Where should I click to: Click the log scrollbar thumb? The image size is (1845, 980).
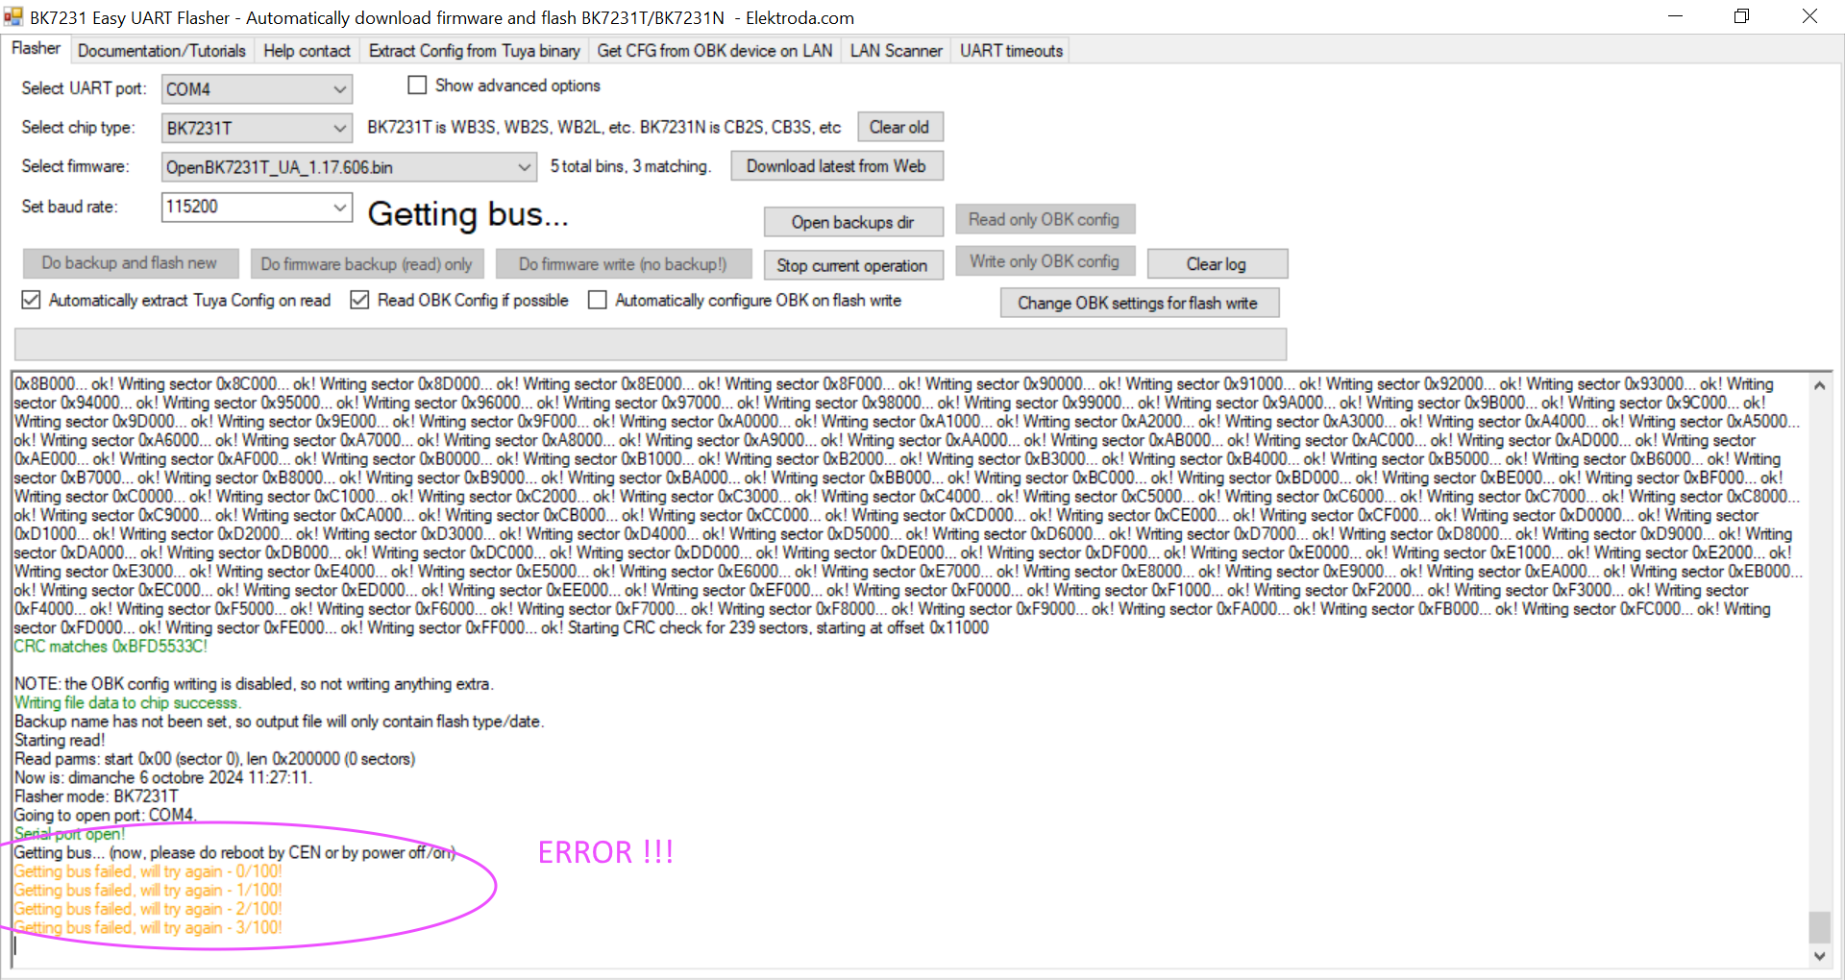tap(1819, 927)
